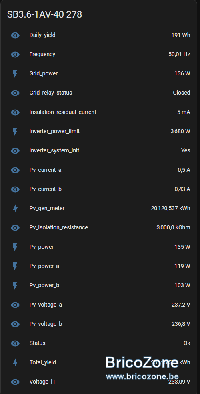
Task: Click the eye icon beside Pv_current_b
Action: 15,189
